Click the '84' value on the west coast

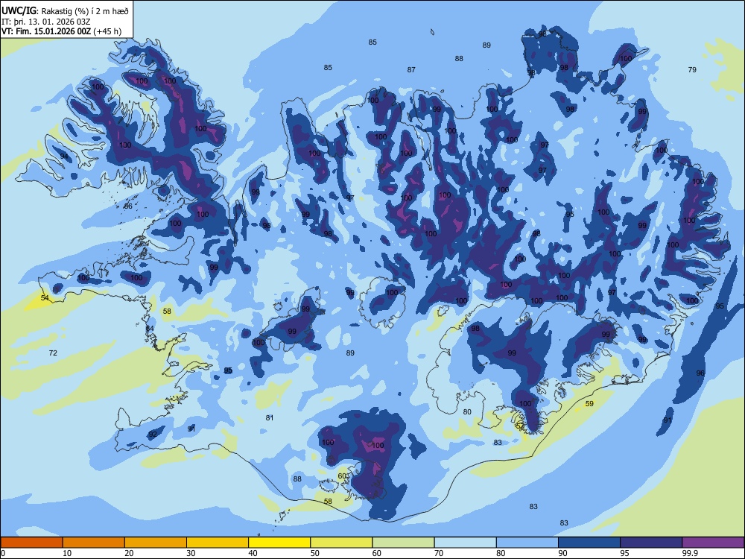click(x=150, y=329)
